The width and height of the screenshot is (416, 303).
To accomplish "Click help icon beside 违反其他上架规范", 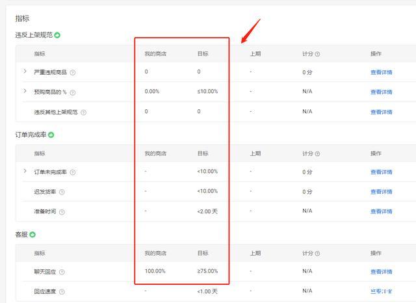I will (x=83, y=112).
